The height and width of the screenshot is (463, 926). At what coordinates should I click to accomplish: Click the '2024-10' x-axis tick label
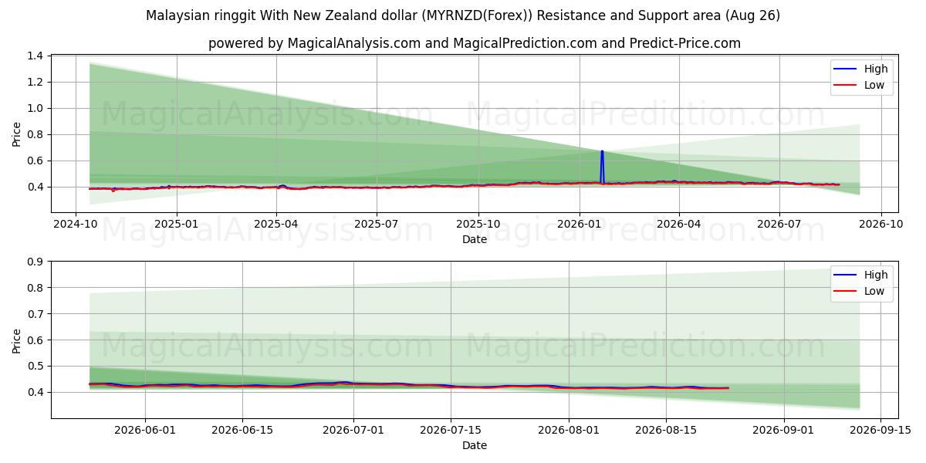pyautogui.click(x=75, y=224)
